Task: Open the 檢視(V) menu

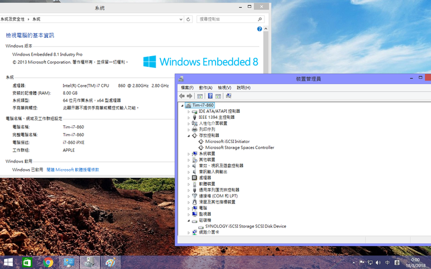Action: click(x=224, y=87)
